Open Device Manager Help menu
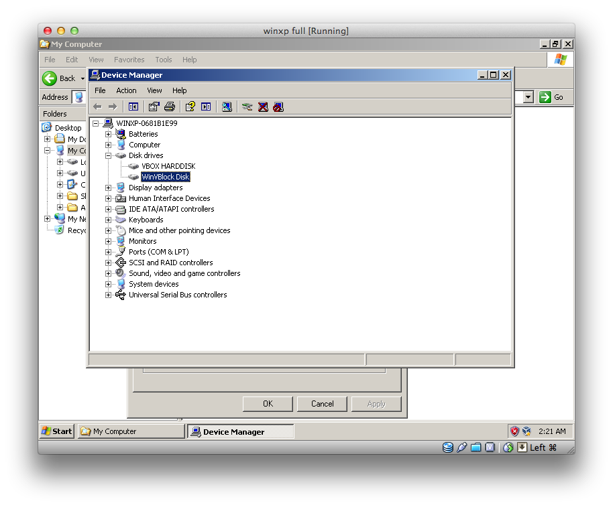 (180, 90)
